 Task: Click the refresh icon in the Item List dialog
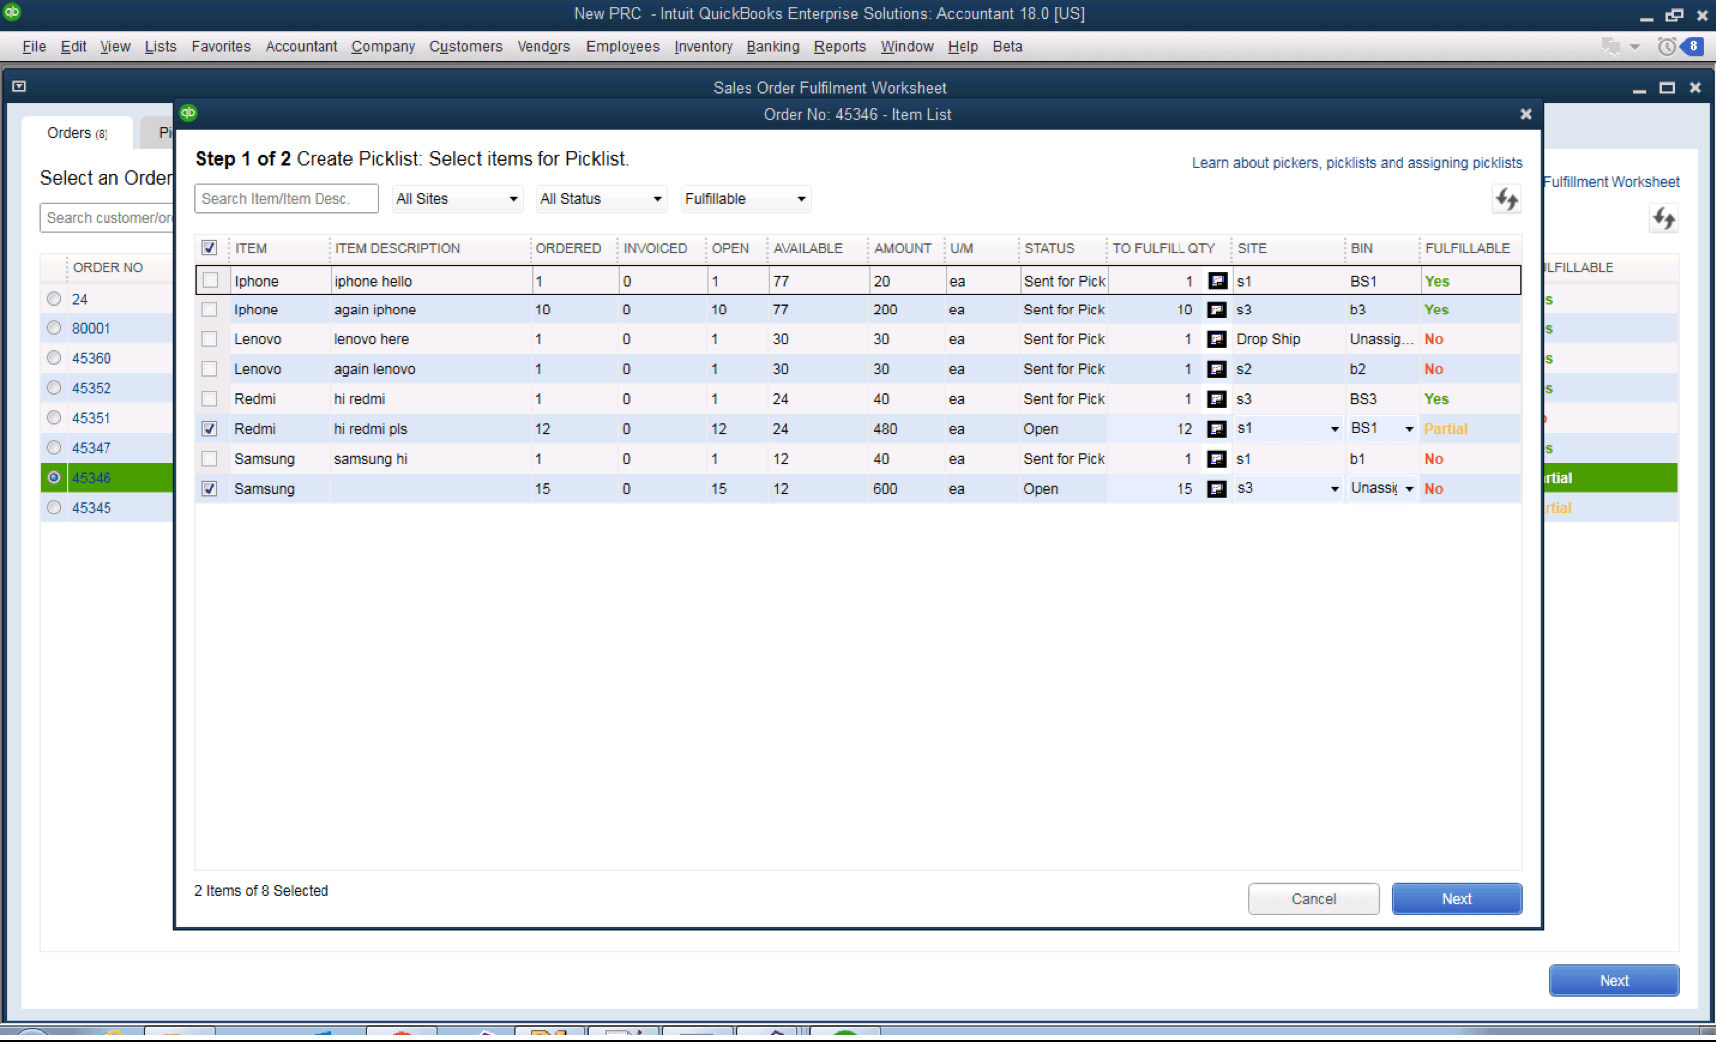pos(1506,199)
